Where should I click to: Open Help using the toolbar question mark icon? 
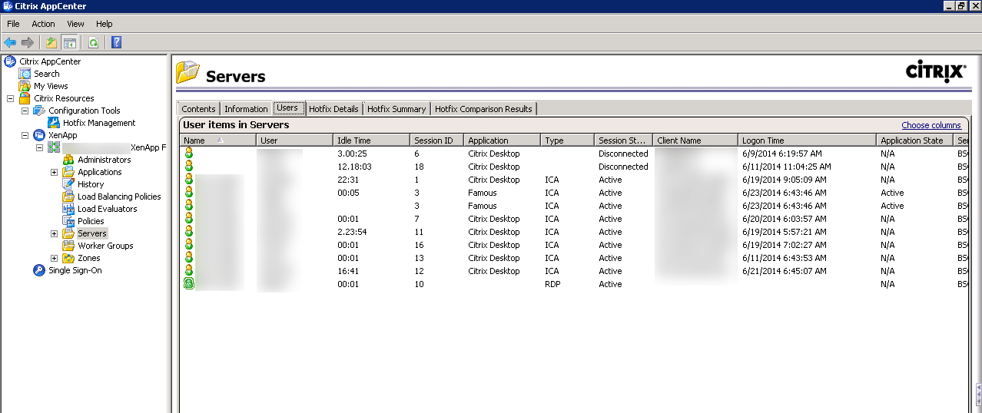[x=116, y=42]
